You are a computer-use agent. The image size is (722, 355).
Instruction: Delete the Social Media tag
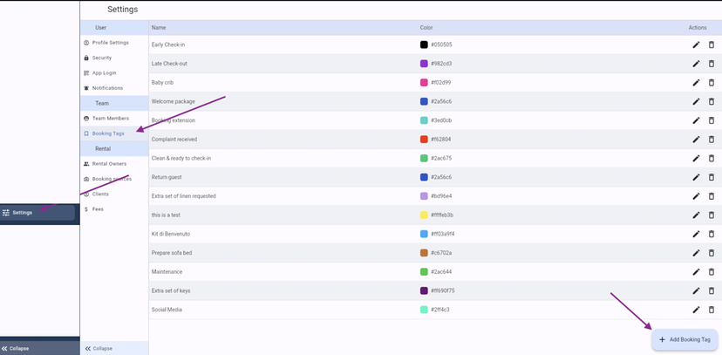pos(711,310)
